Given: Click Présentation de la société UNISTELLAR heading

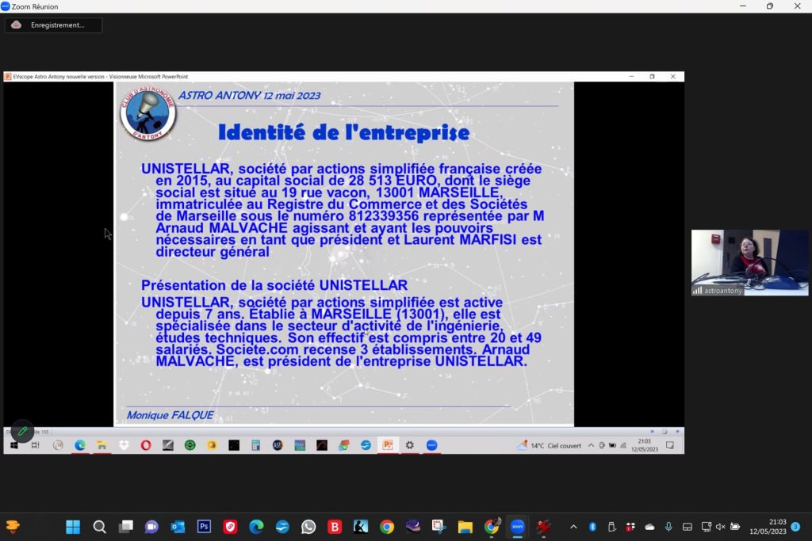Looking at the screenshot, I should click(x=274, y=285).
